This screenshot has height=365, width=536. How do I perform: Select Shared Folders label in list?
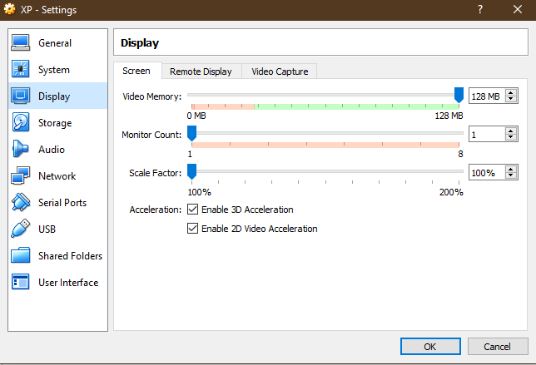click(71, 256)
